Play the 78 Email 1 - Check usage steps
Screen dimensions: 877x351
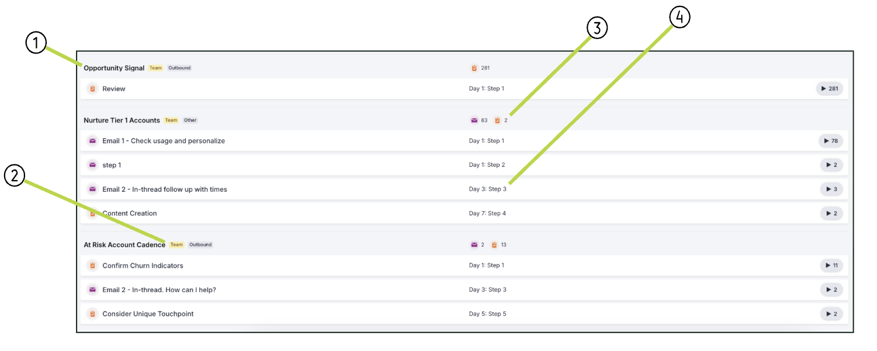[x=831, y=141]
